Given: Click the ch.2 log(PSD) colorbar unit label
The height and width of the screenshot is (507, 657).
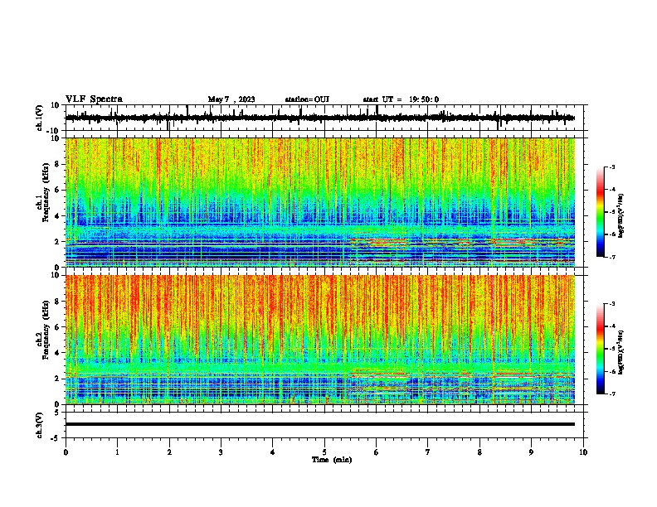Looking at the screenshot, I should (x=621, y=352).
